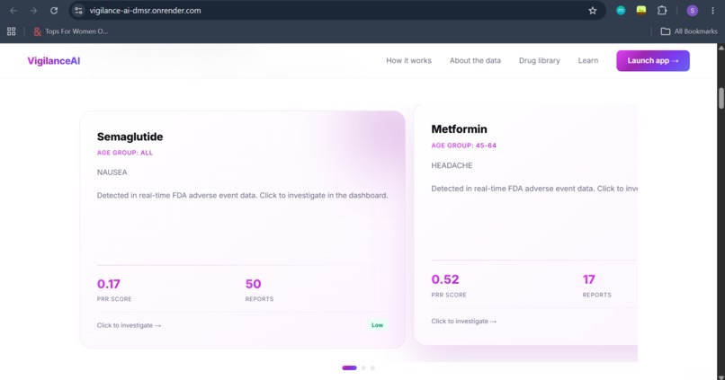The height and width of the screenshot is (380, 725).
Task: Click the scrollbar down arrow
Action: 721,376
